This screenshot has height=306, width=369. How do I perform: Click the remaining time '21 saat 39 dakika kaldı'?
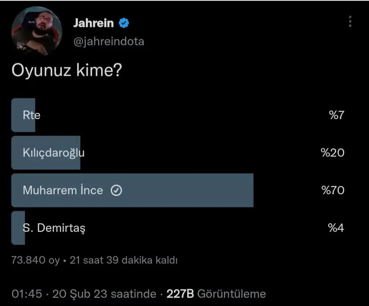click(124, 260)
